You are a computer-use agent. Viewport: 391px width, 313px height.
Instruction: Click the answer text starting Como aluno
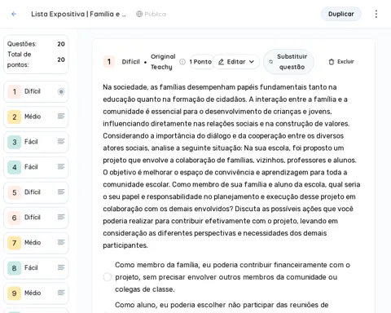coord(222,305)
